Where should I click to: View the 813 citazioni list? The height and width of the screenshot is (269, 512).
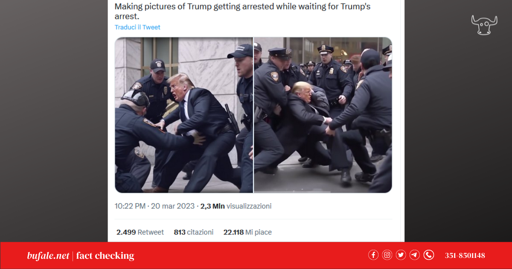(193, 232)
